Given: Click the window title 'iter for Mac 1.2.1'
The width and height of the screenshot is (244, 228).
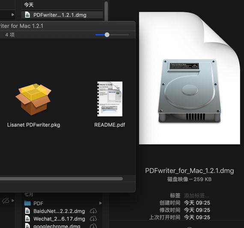Looking at the screenshot, I should [22, 26].
